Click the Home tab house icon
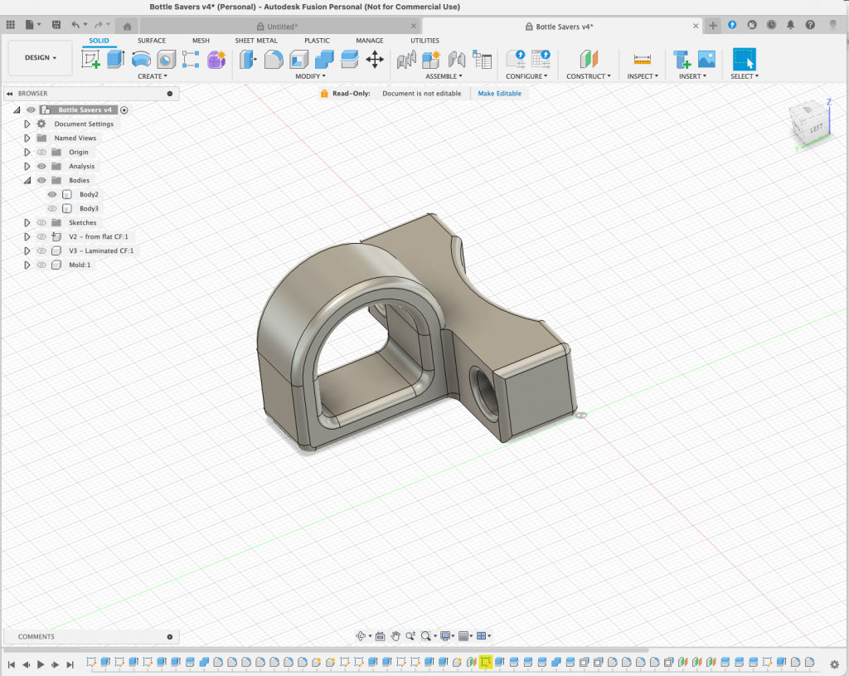This screenshot has height=676, width=849. [127, 27]
